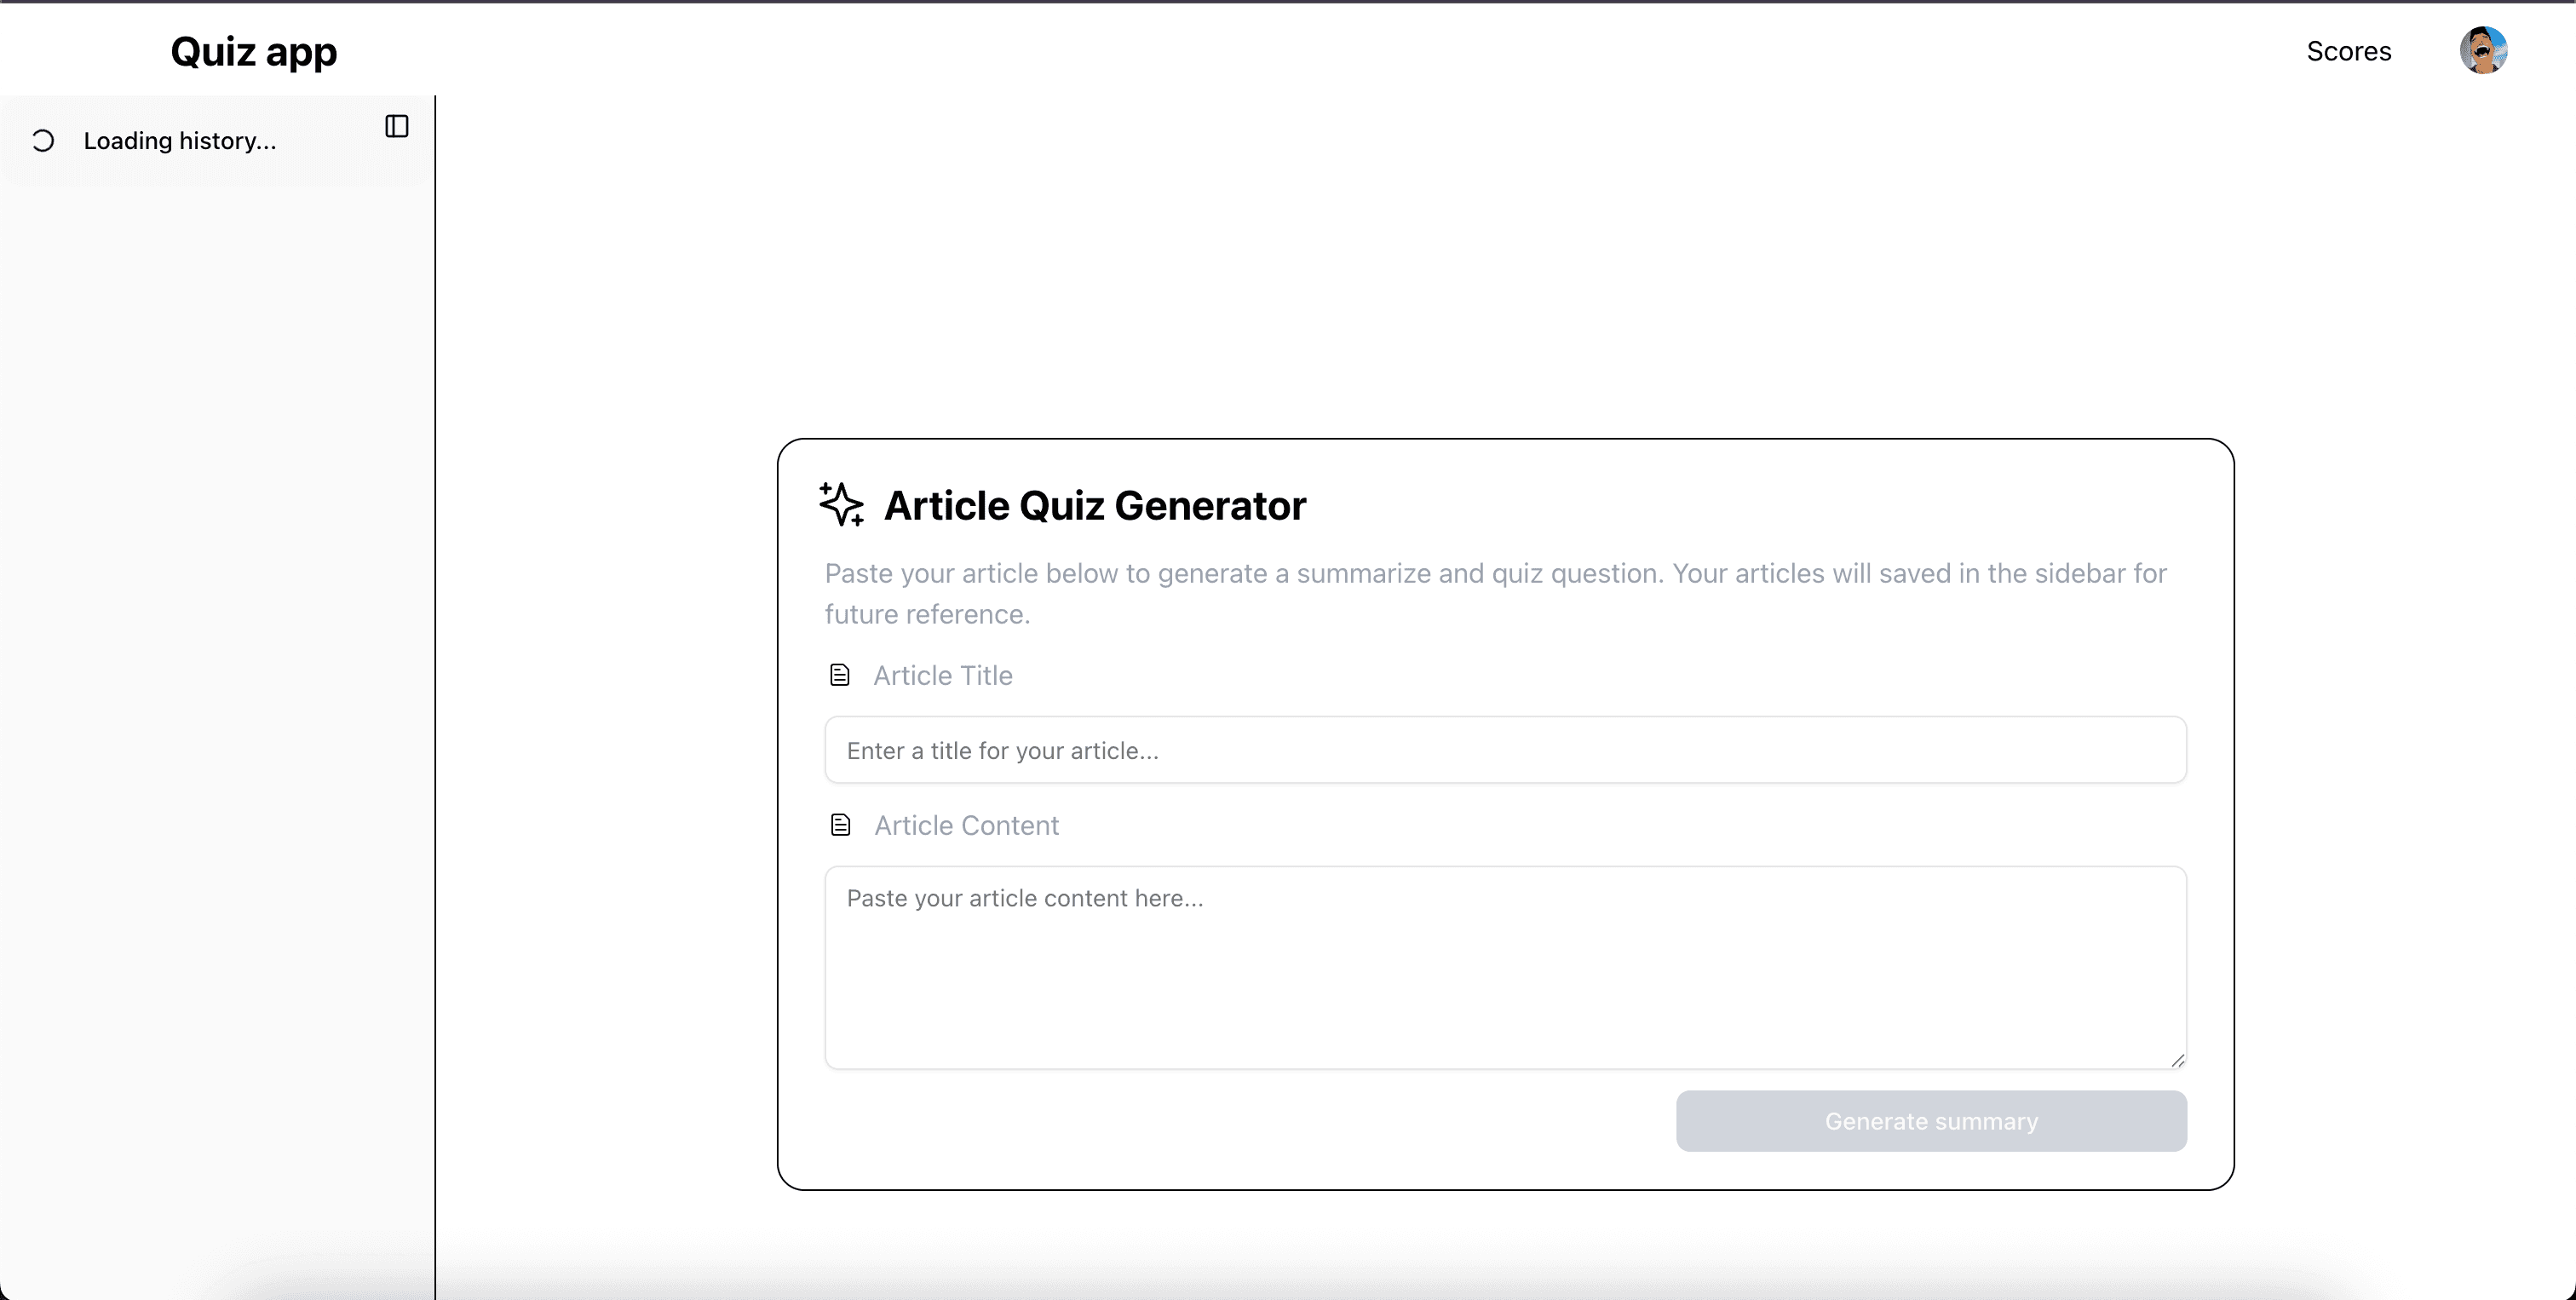Focus the article title input field

[1505, 749]
